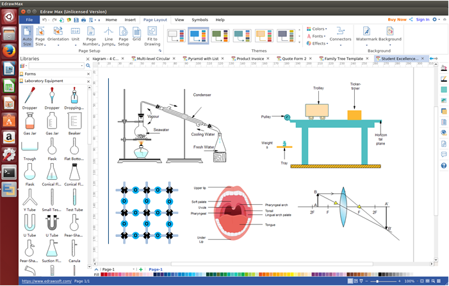The width and height of the screenshot is (449, 286).
Task: Open the library search combo box dropdown
Action: [82, 66]
